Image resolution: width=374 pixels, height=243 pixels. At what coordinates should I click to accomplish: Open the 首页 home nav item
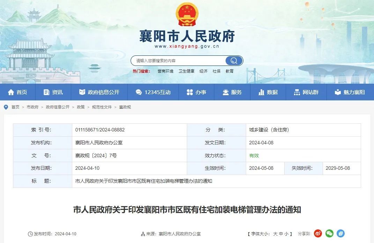17,92
